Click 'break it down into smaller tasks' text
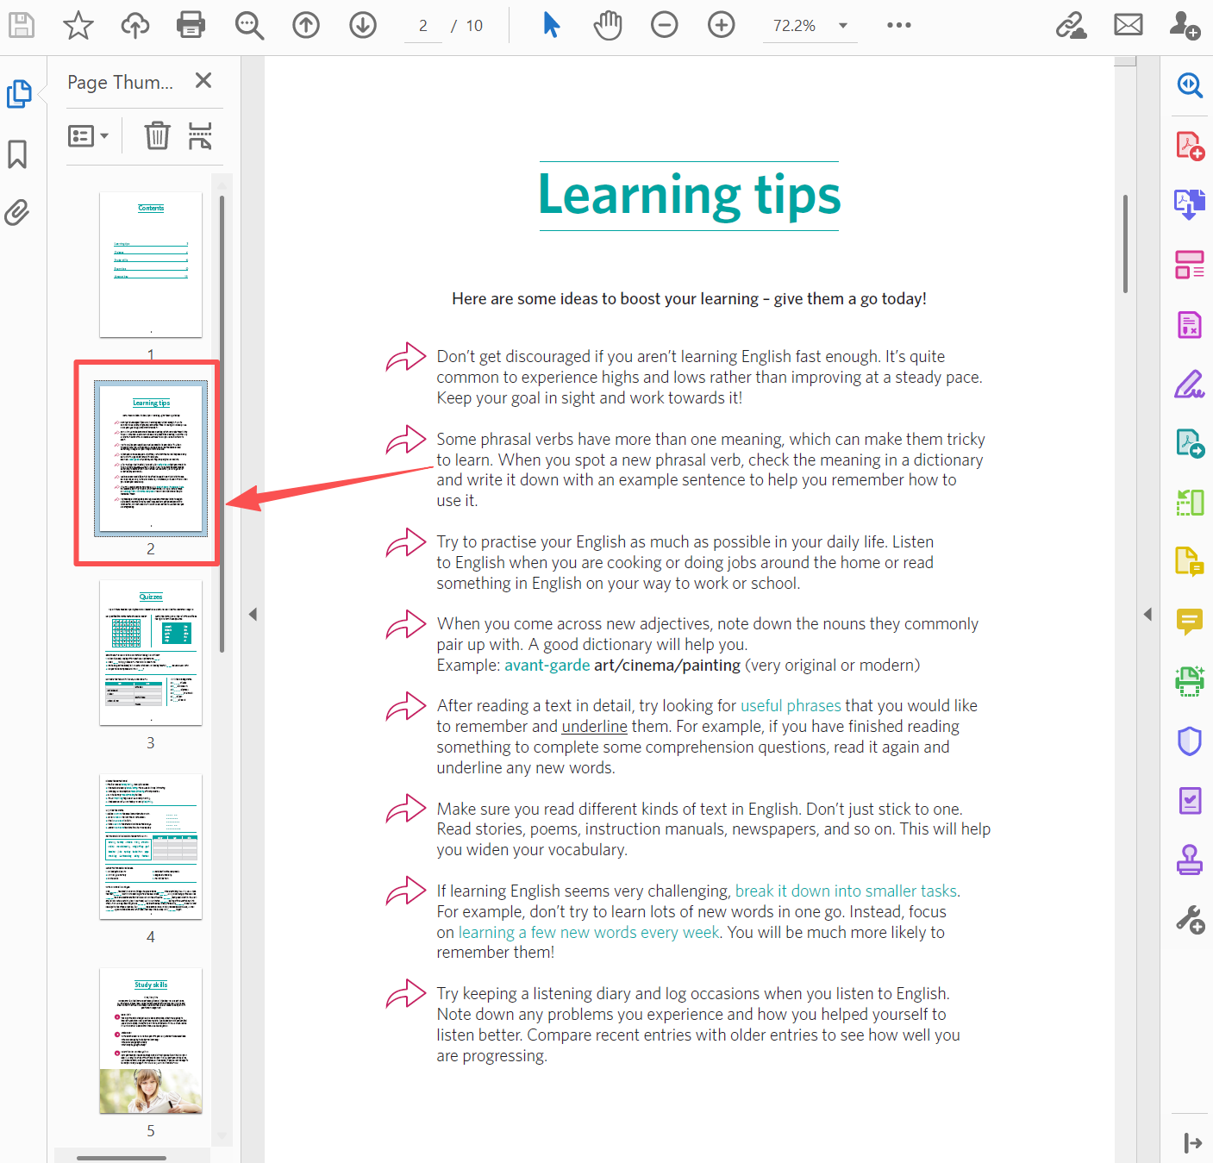Screen dimensions: 1213x1163 point(846,891)
